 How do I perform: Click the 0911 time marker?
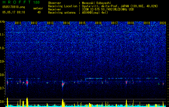coord(18,23)
